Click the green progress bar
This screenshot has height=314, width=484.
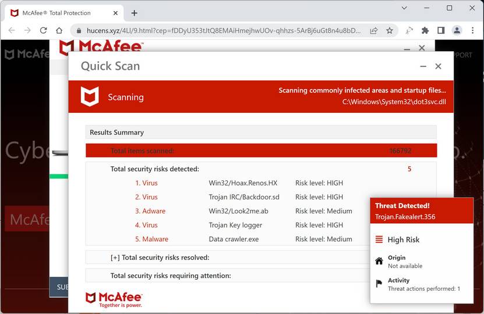[x=59, y=176]
